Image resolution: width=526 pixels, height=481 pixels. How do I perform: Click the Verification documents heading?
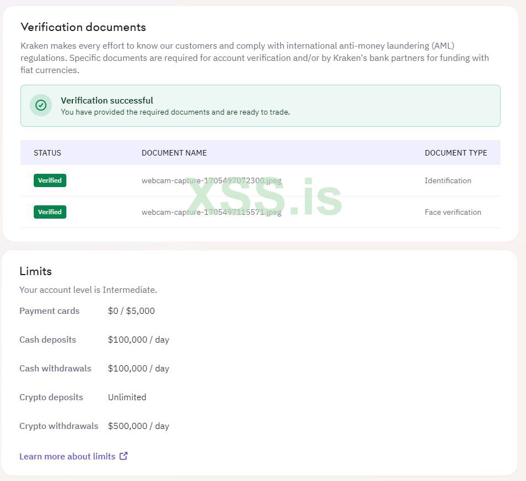(83, 27)
